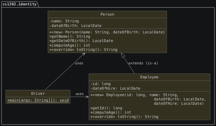Select the -dateOfHire: LocalDate field
The width and height of the screenshot is (216, 126).
115,88
